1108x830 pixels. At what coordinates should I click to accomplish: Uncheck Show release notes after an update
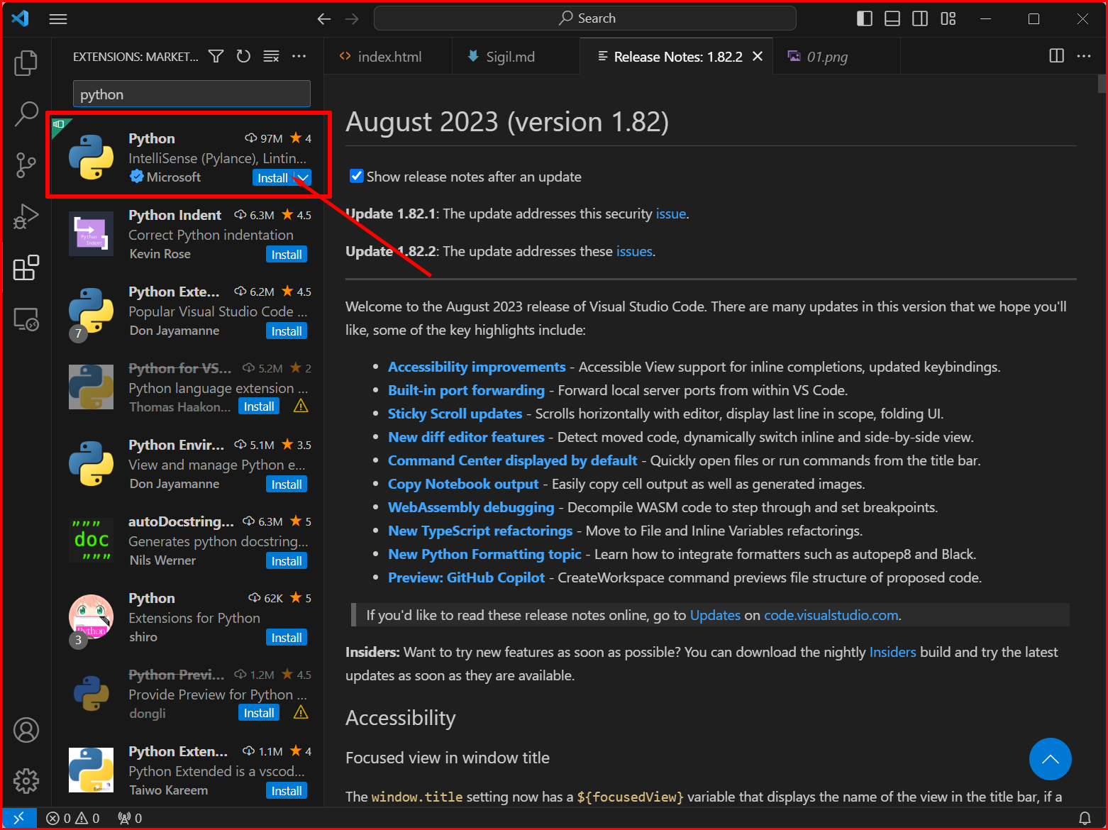point(357,176)
